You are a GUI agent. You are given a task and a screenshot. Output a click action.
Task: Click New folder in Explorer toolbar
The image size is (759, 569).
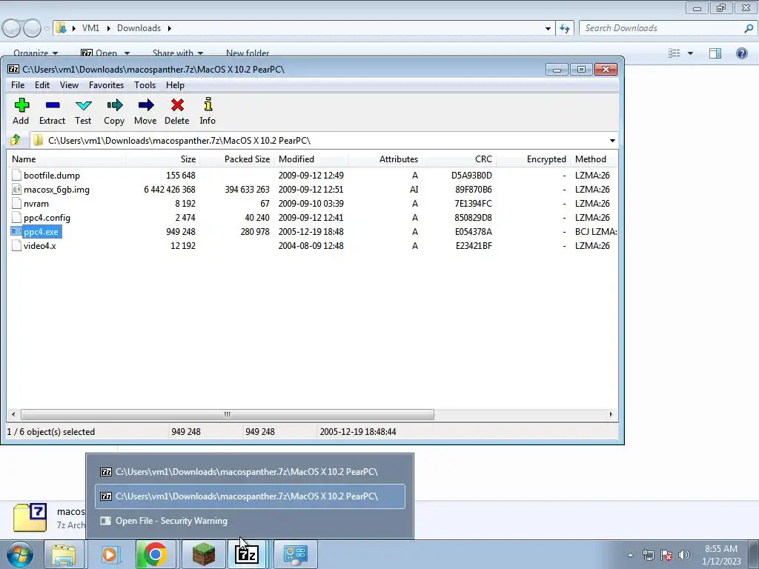pos(248,53)
